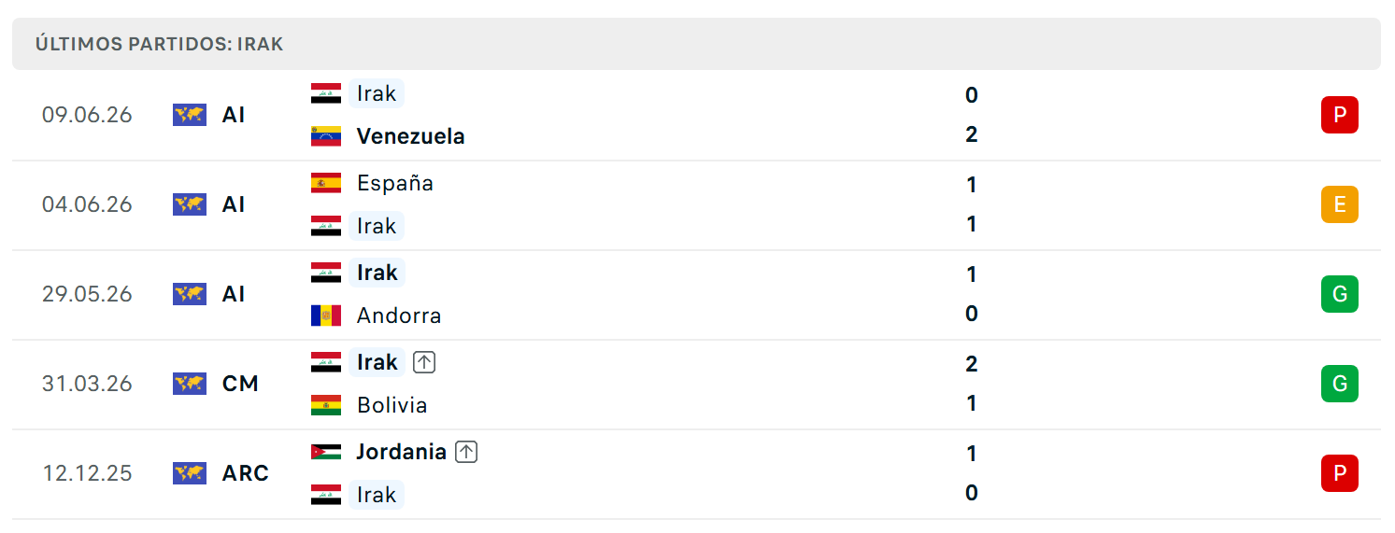Viewport: 1395px width, 533px height.
Task: Open the Jordania team link
Action: point(402,452)
